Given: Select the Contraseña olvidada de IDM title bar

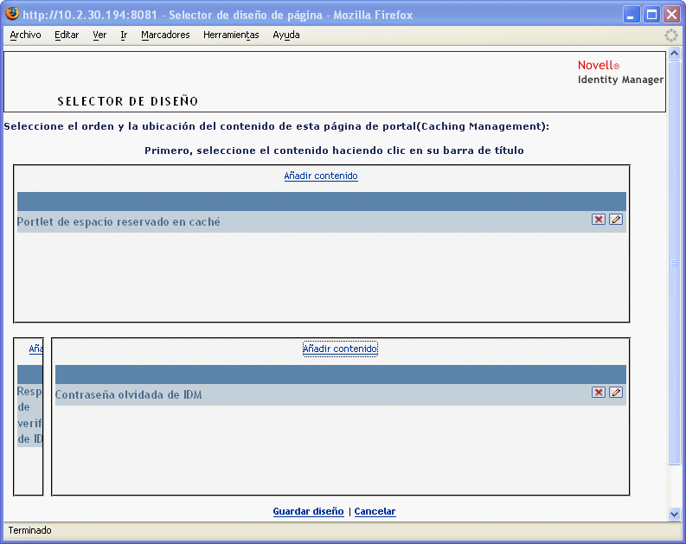Looking at the screenshot, I should (340, 394).
